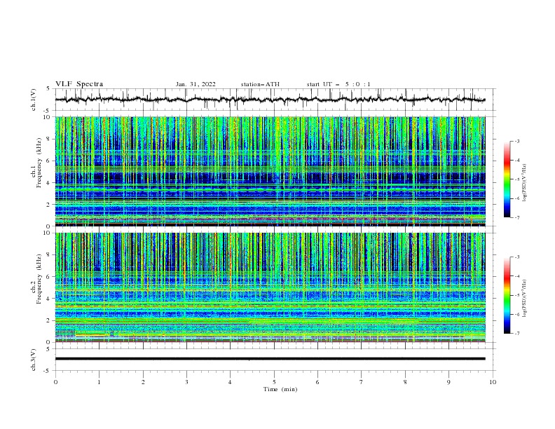This screenshot has height=429, width=555.
Task: Click the "1" tick on the time axis
Action: 99,382
